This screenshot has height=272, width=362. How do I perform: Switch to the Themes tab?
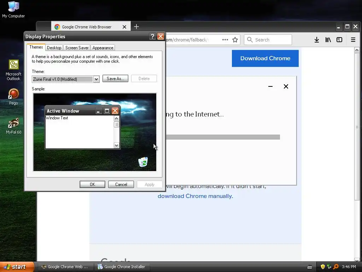pyautogui.click(x=36, y=47)
